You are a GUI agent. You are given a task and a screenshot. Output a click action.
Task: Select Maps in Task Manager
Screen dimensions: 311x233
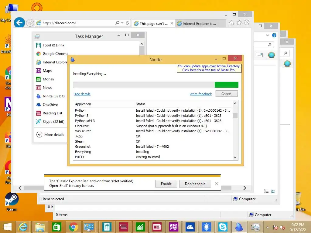tap(44, 71)
